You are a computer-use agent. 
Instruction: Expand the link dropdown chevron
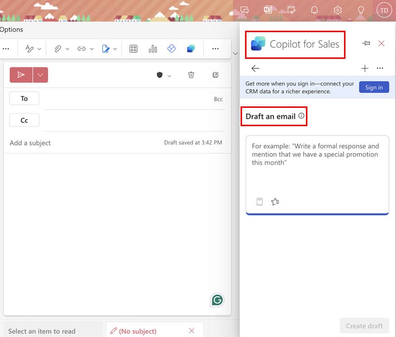pos(92,48)
